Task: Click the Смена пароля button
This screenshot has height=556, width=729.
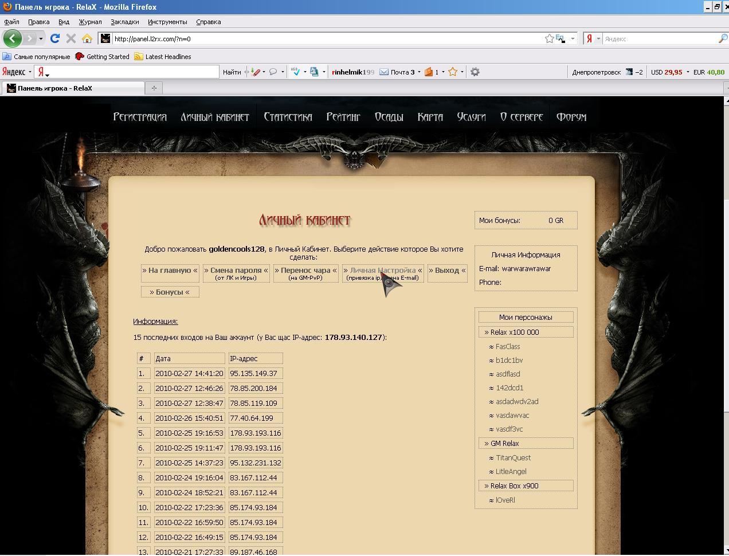Action: [236, 273]
